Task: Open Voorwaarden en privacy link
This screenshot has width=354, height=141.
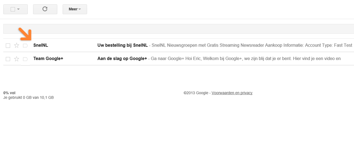Action: 232,93
